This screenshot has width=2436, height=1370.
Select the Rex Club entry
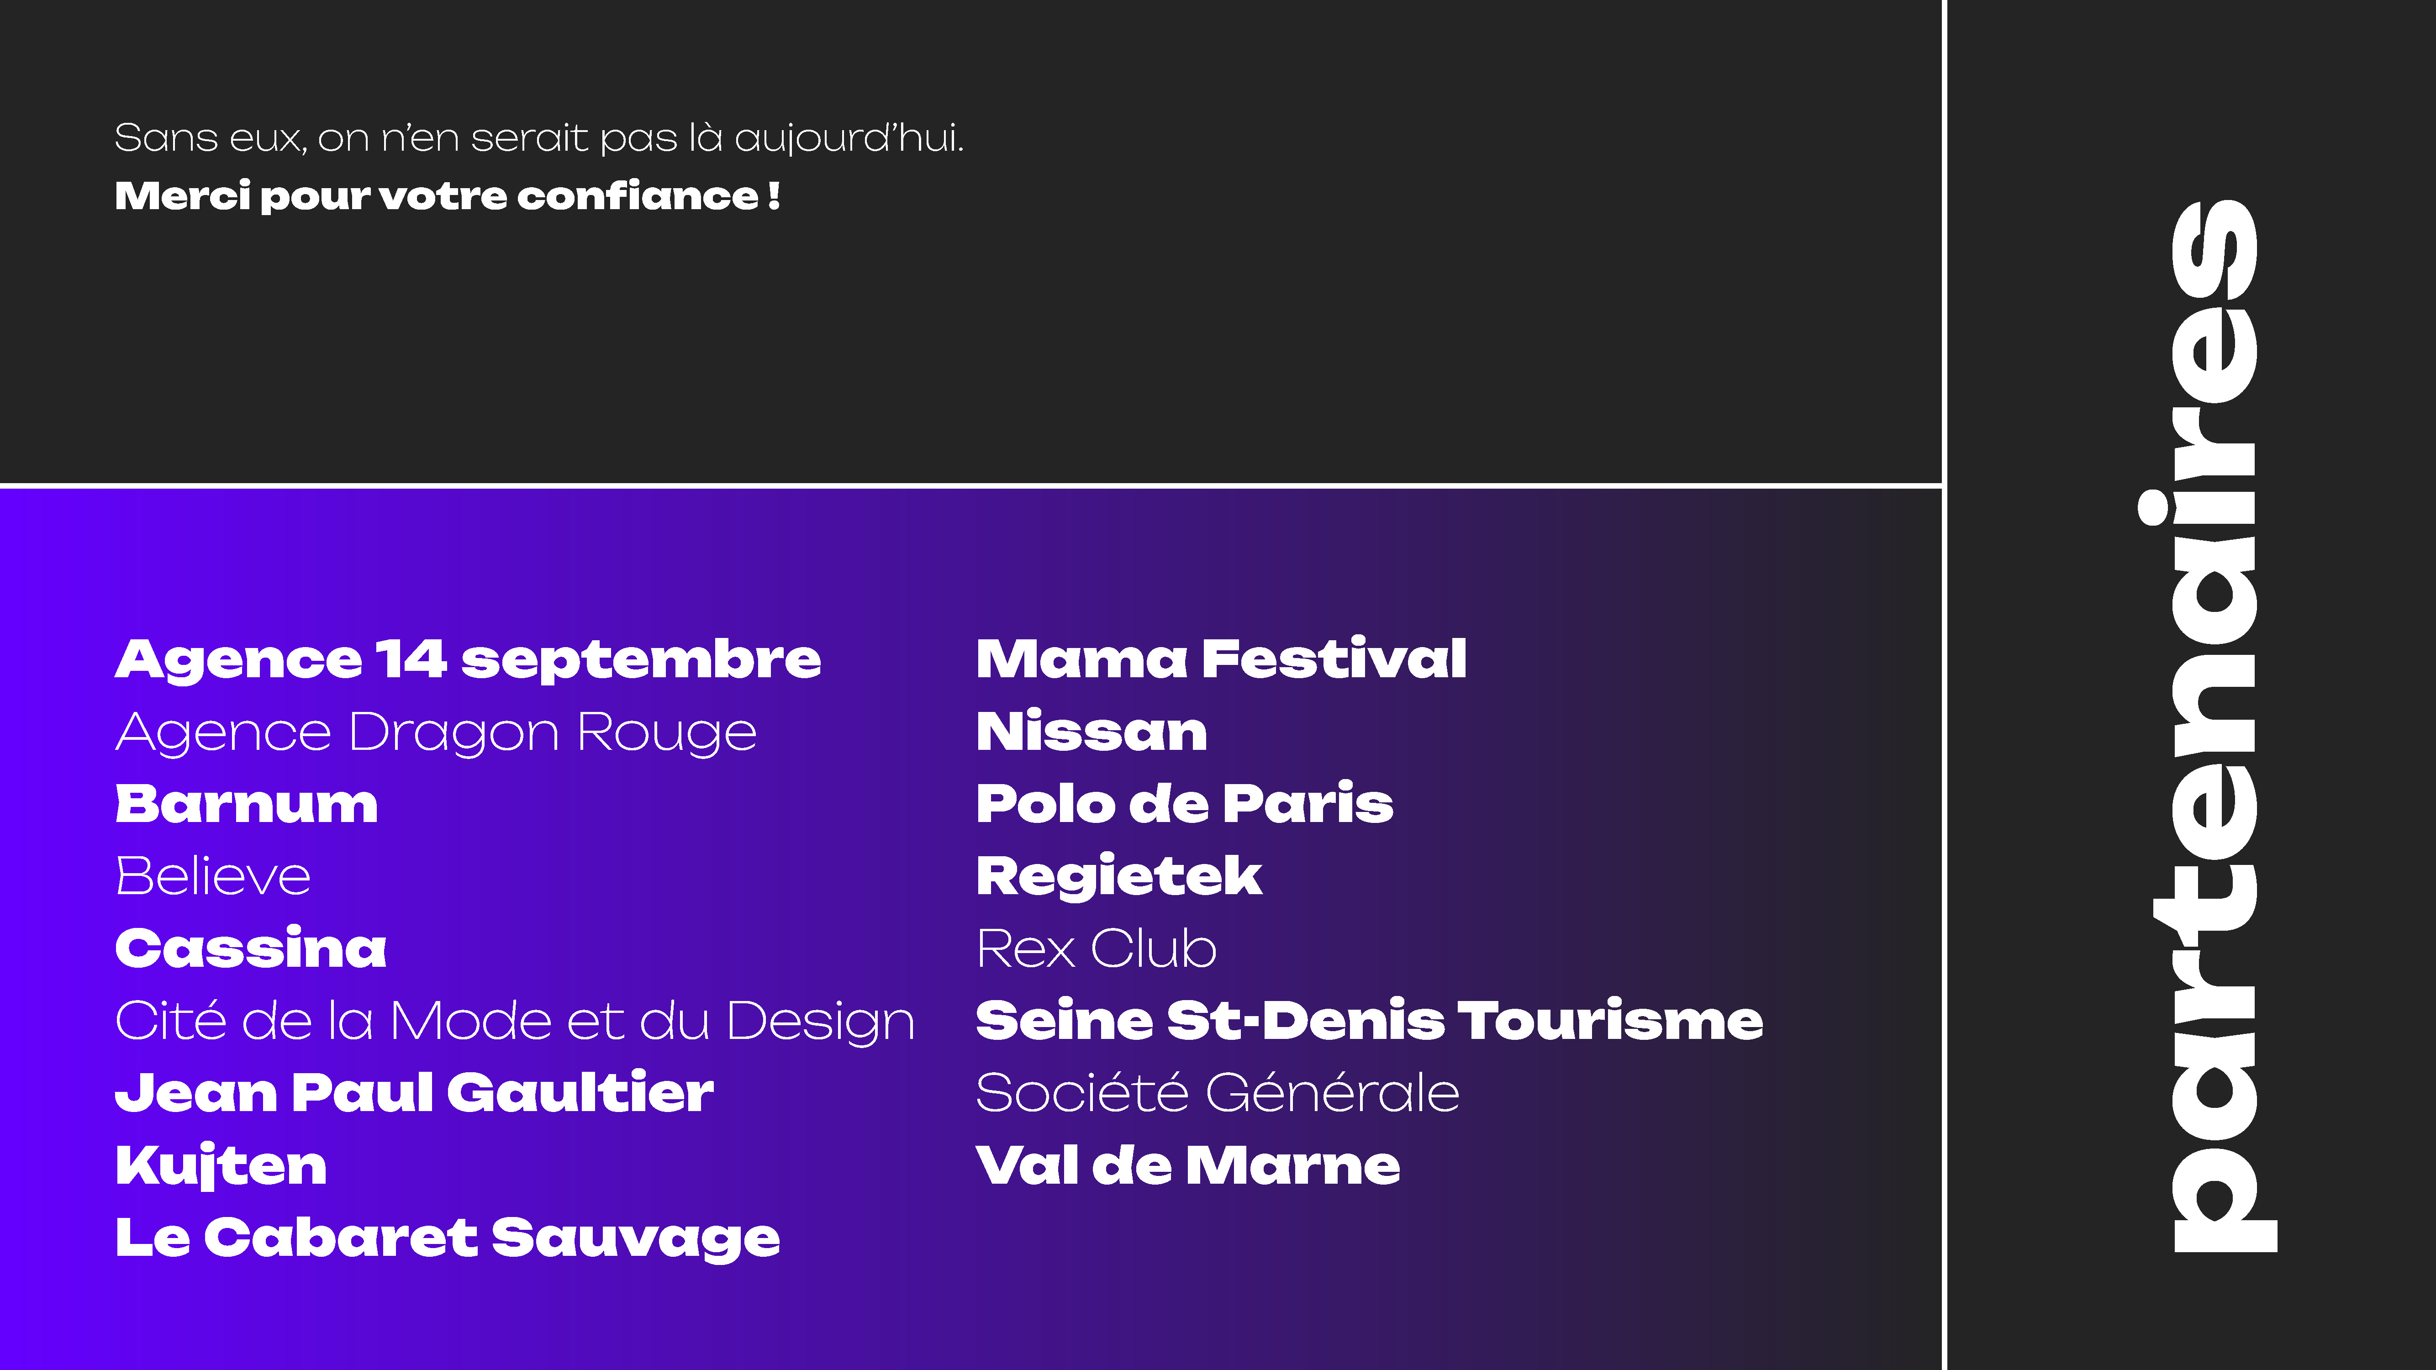pyautogui.click(x=1096, y=948)
